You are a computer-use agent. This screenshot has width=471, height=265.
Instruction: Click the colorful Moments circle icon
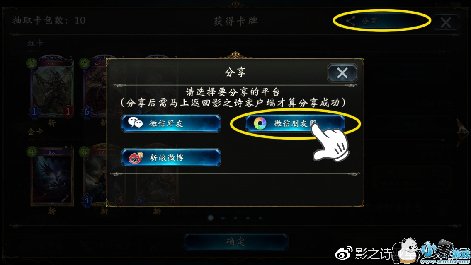pos(260,123)
